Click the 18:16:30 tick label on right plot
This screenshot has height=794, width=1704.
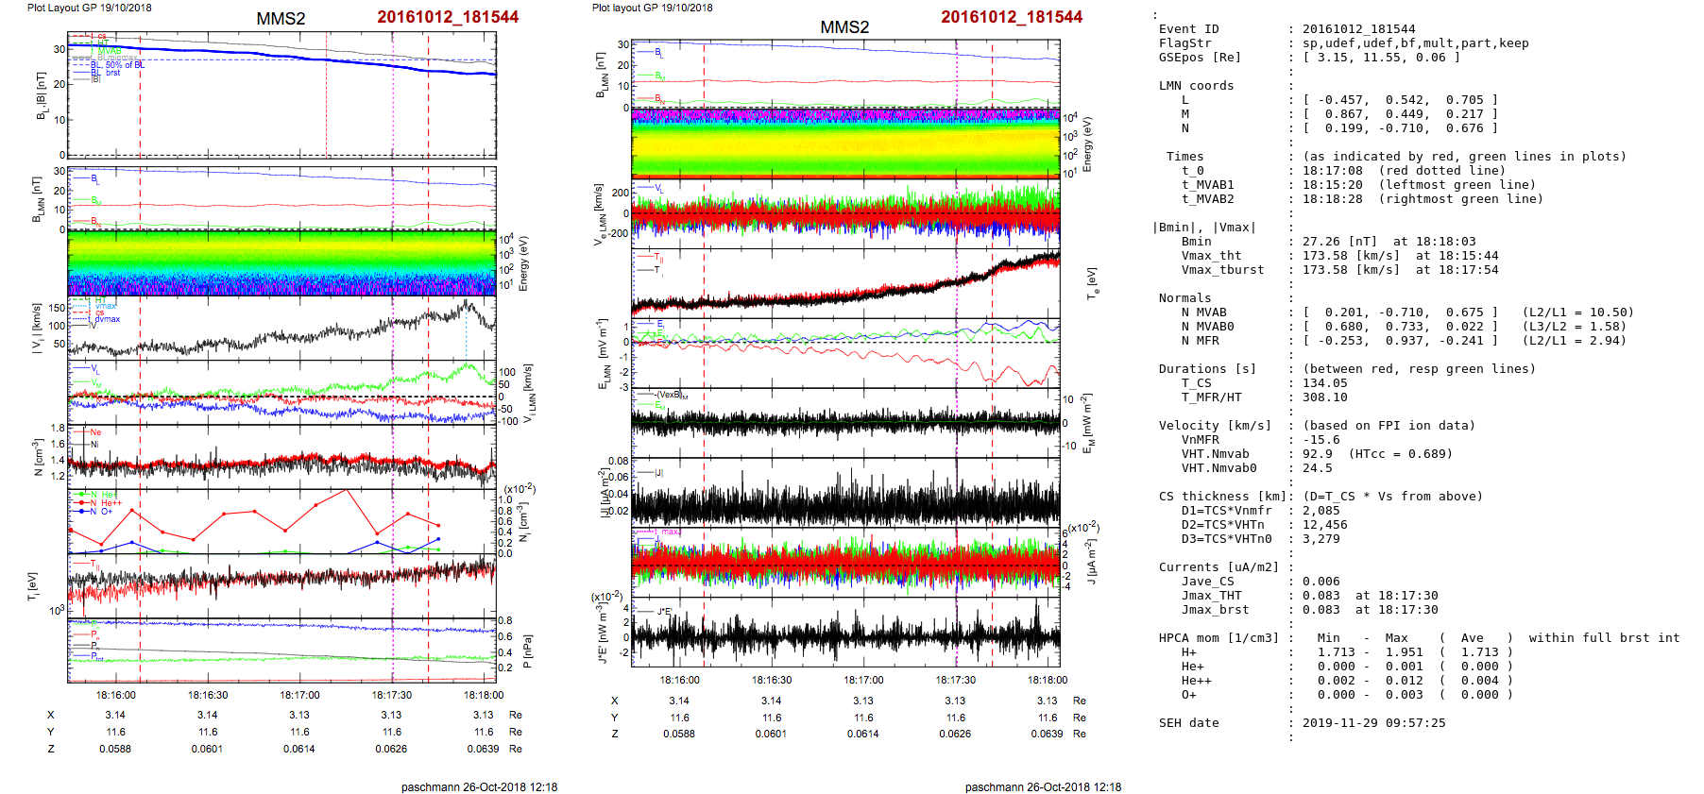point(772,680)
